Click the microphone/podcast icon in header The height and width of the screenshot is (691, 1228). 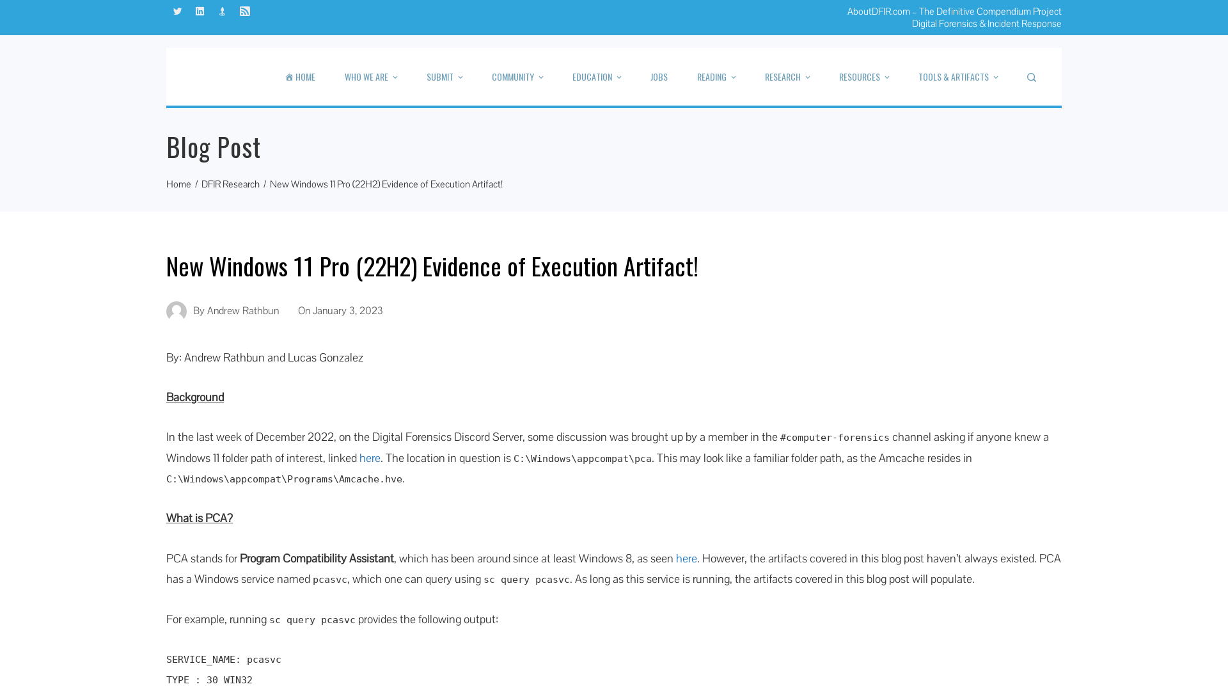pos(222,11)
